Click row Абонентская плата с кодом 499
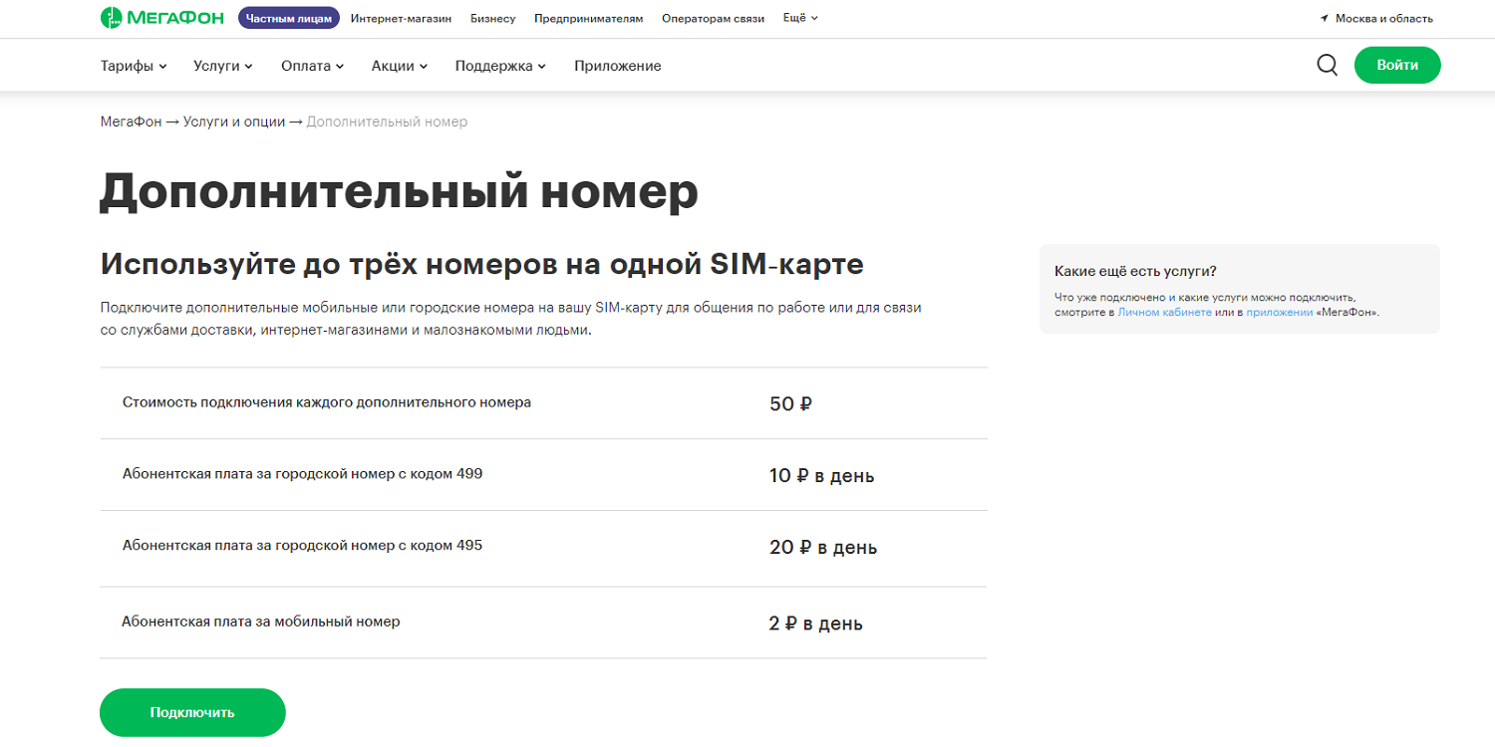The width and height of the screenshot is (1495, 747). pyautogui.click(x=543, y=475)
